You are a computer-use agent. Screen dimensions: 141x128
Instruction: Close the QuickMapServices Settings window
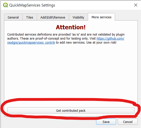click(136, 5)
